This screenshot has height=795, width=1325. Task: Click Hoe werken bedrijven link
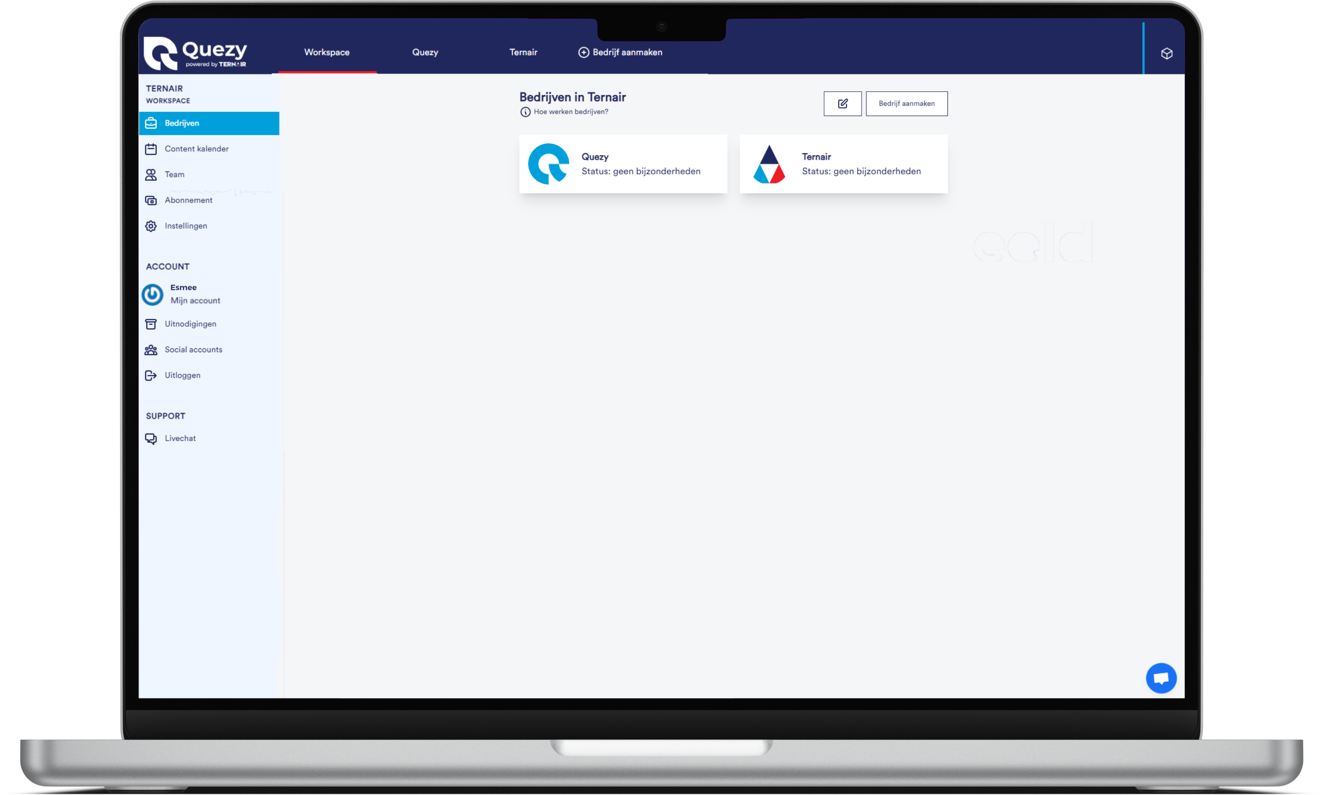[568, 111]
